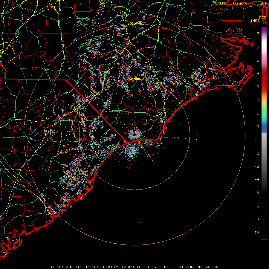Viewport: 269px width, 269px height.
Task: Select the 0 value on the dB scale
Action: point(258,127)
